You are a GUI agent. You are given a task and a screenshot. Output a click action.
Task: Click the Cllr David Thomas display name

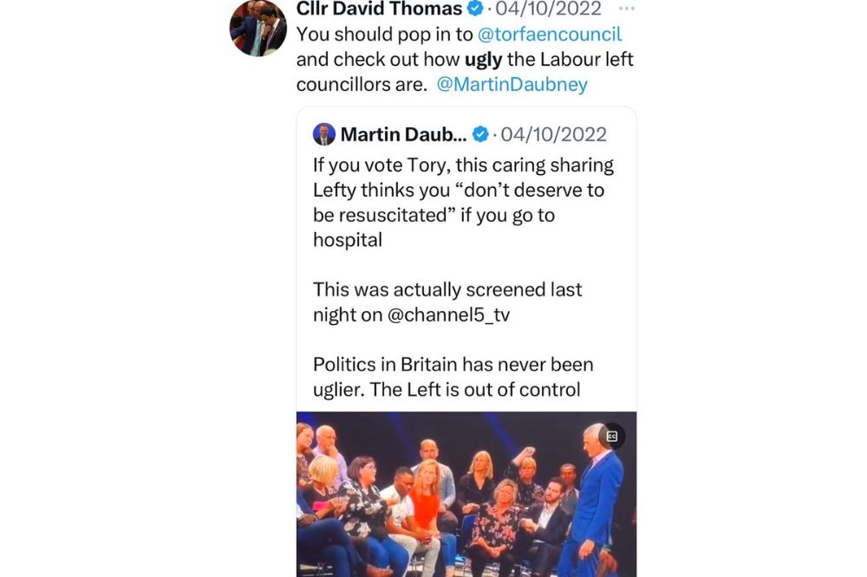coord(379,10)
